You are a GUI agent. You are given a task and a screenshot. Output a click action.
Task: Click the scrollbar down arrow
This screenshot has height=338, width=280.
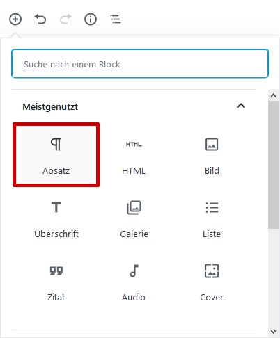pos(274,332)
